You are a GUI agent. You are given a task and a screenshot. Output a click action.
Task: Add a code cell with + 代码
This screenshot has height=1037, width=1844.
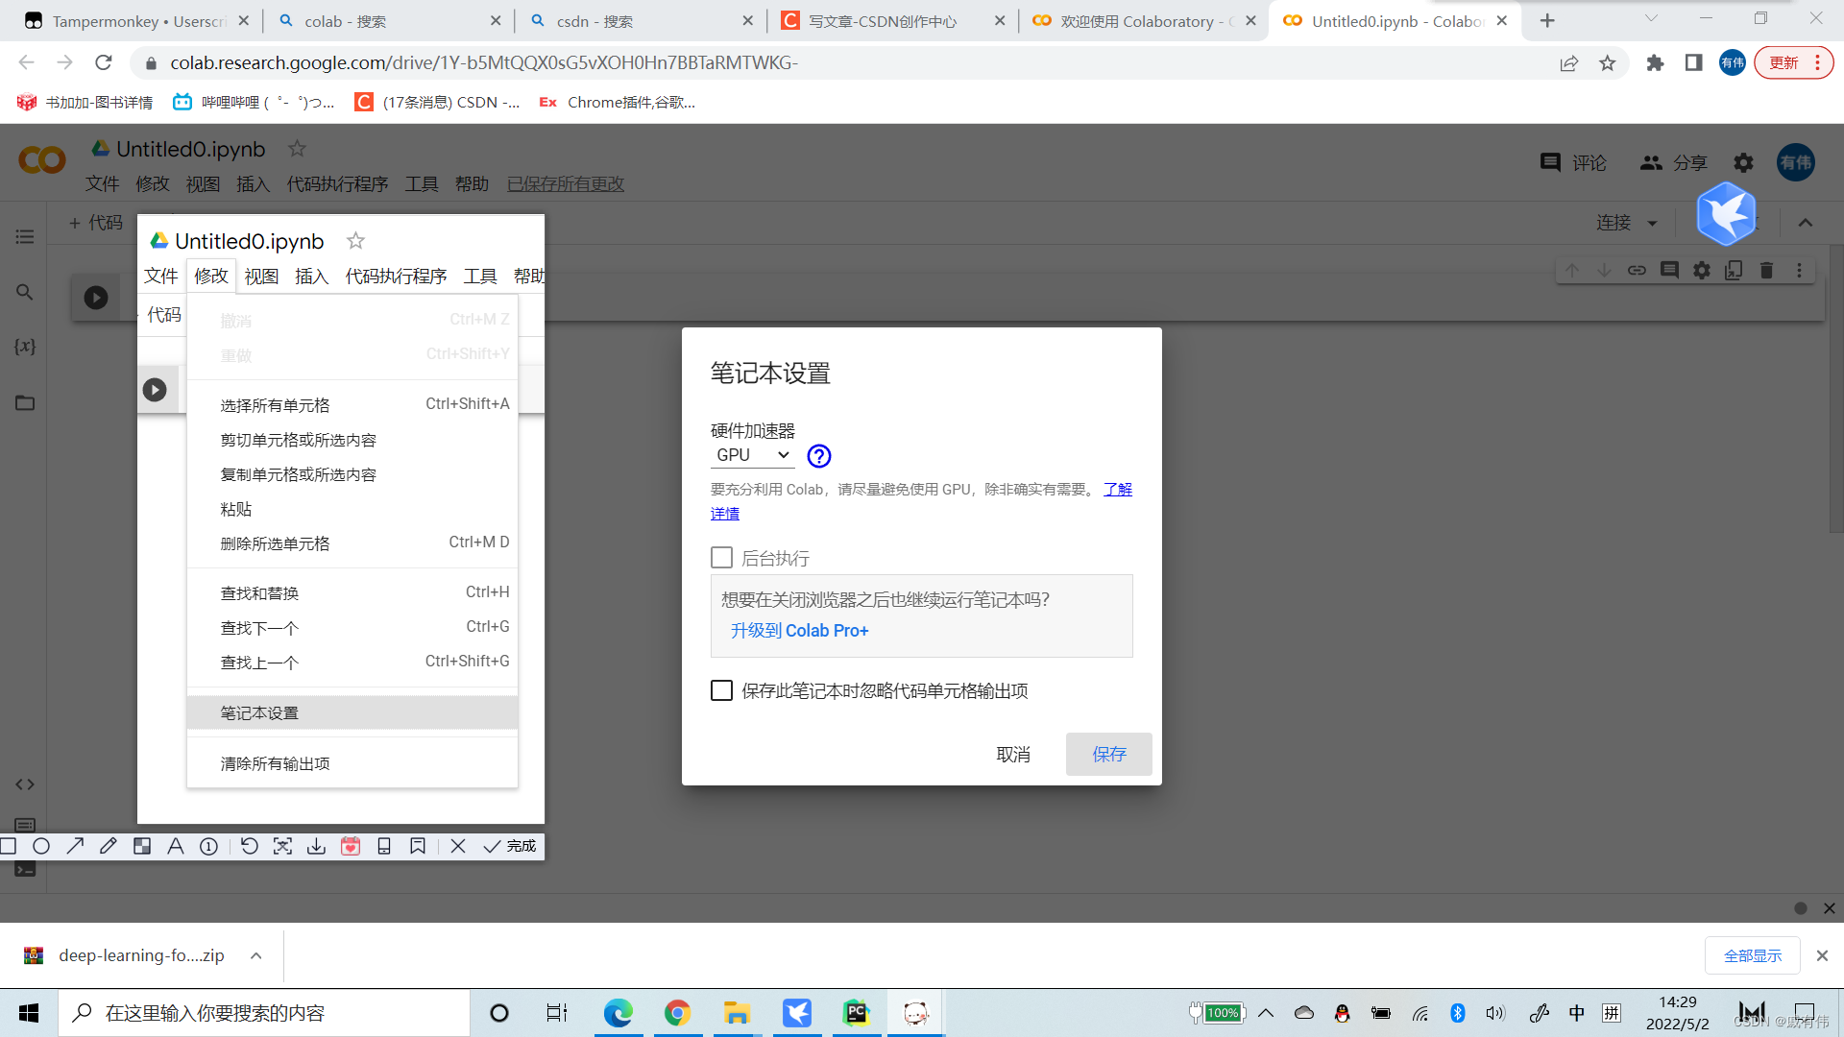point(96,223)
